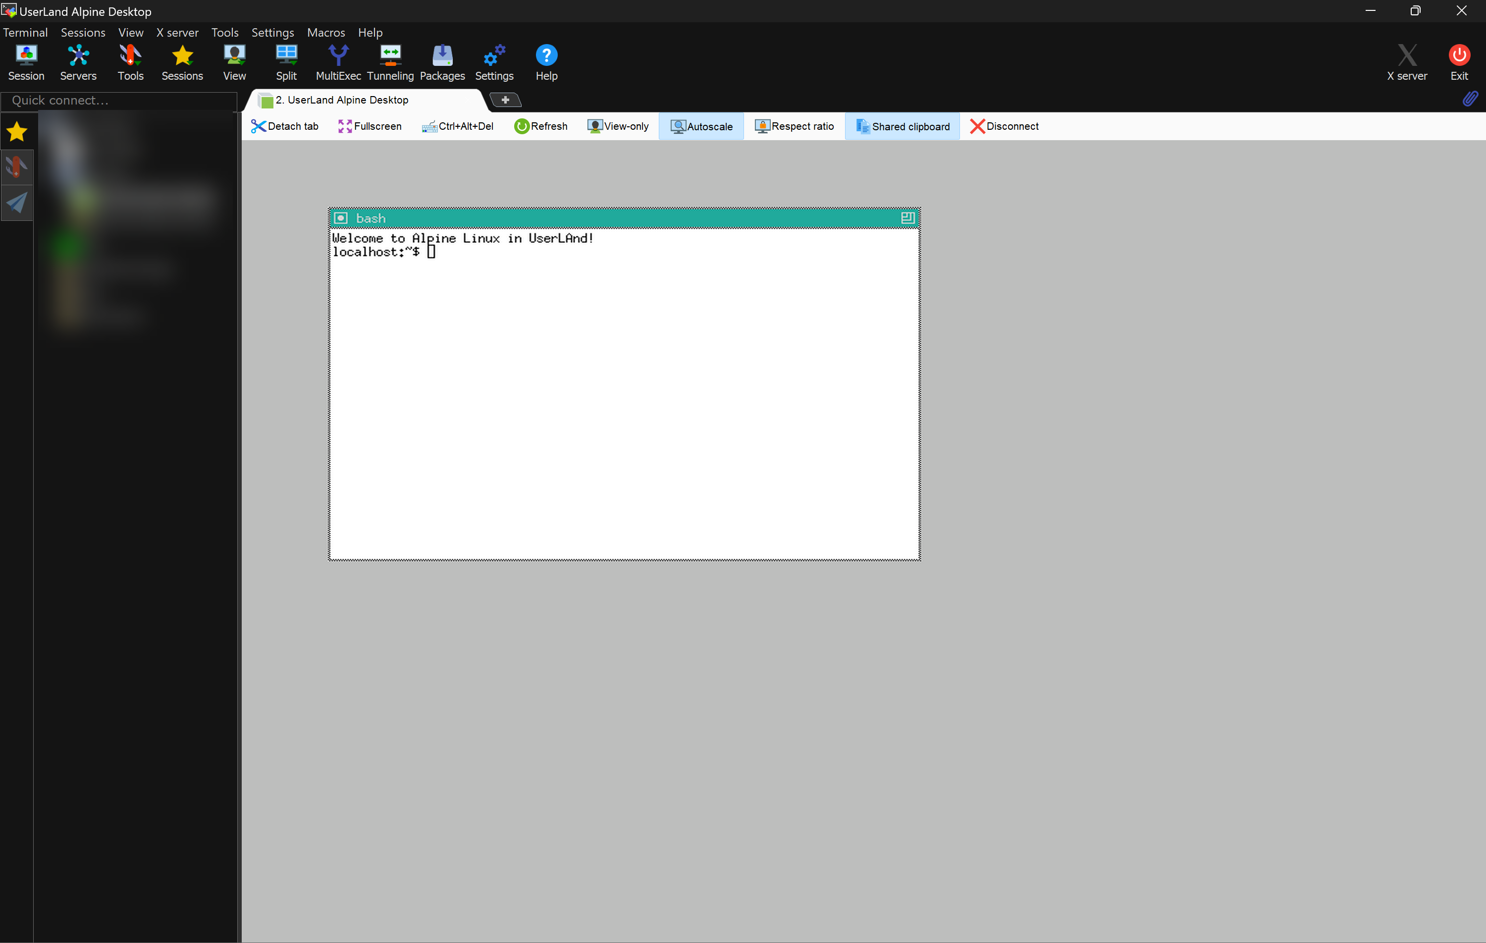Open the Macros menu
This screenshot has width=1486, height=943.
(326, 33)
